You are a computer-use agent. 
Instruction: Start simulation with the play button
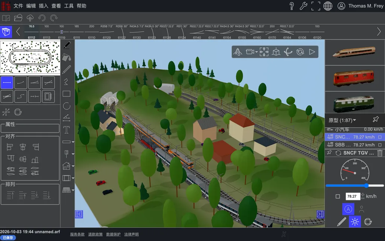[x=312, y=52]
